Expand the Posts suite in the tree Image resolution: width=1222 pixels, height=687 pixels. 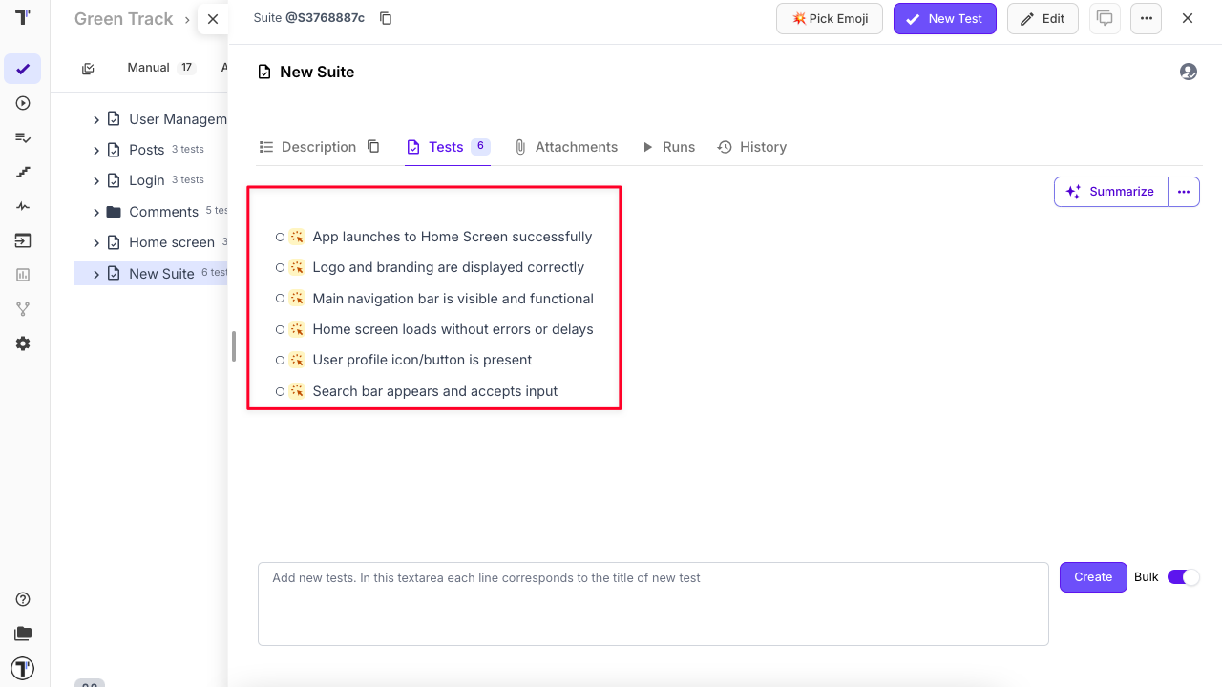click(96, 150)
